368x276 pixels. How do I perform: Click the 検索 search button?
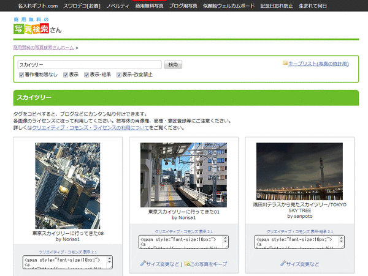point(173,65)
